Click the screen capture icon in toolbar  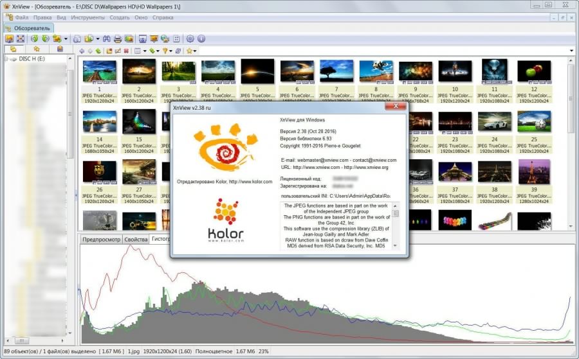click(x=143, y=39)
